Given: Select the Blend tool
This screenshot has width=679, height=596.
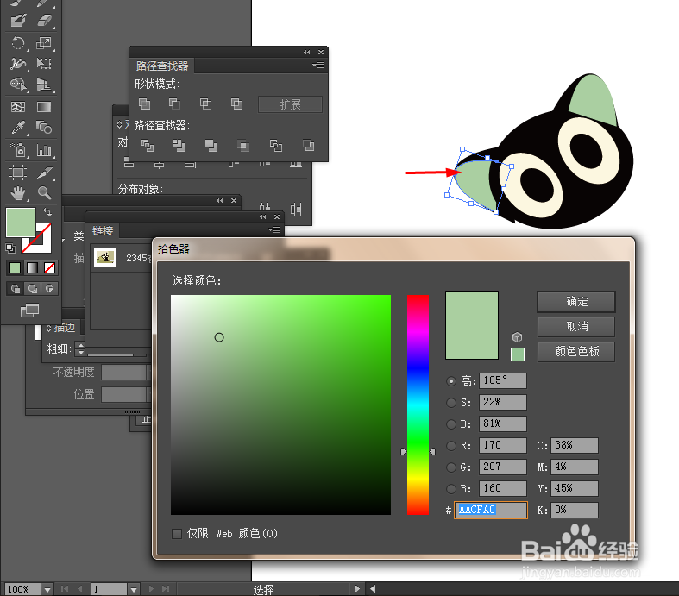Looking at the screenshot, I should click(44, 128).
